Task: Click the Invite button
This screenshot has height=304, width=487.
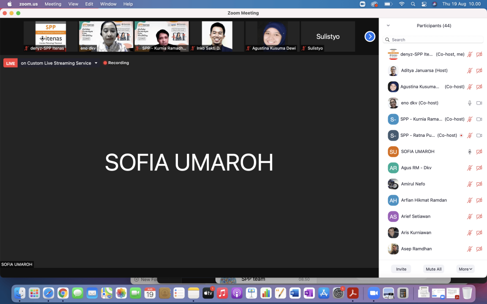Action: coord(401,269)
